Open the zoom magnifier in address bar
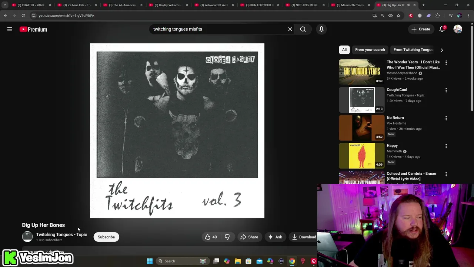This screenshot has width=474, height=267. pos(383,16)
